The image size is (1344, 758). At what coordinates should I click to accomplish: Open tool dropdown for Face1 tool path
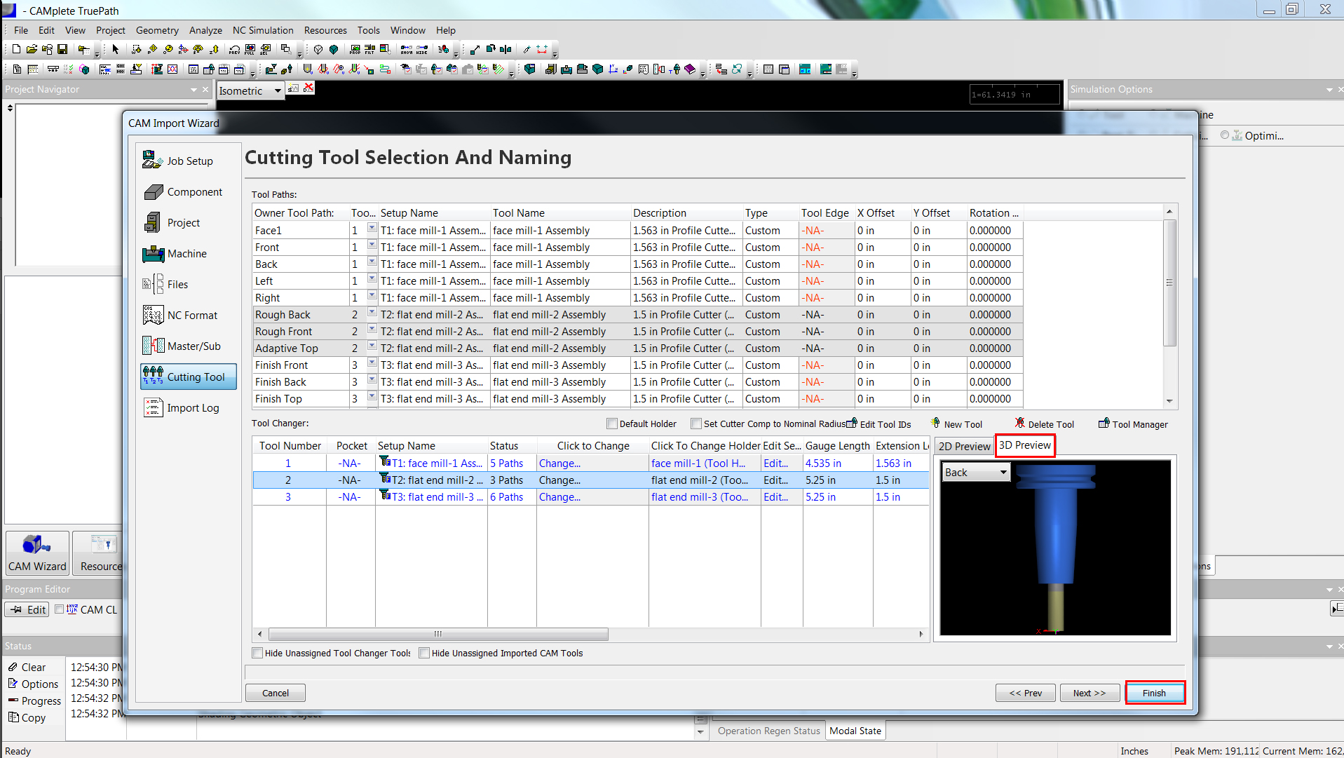372,229
